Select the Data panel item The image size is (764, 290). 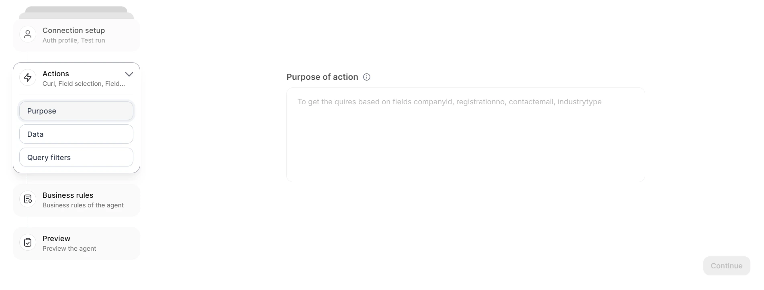point(76,134)
